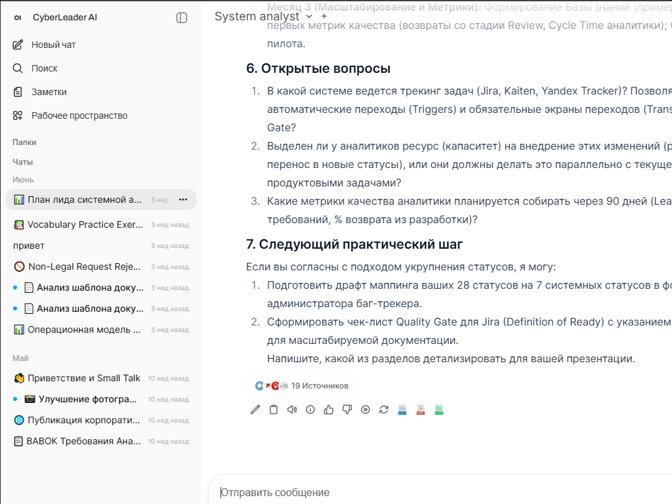Collapse the Чаты section
672x504 pixels.
tap(23, 162)
